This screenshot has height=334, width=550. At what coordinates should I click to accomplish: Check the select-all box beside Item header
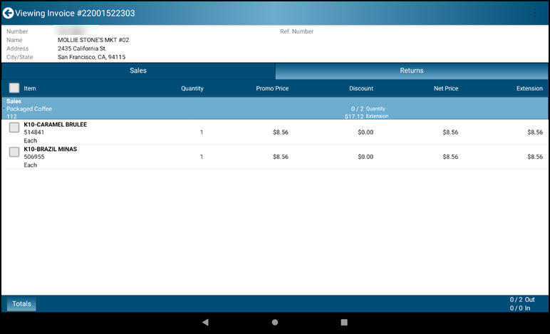pyautogui.click(x=14, y=88)
